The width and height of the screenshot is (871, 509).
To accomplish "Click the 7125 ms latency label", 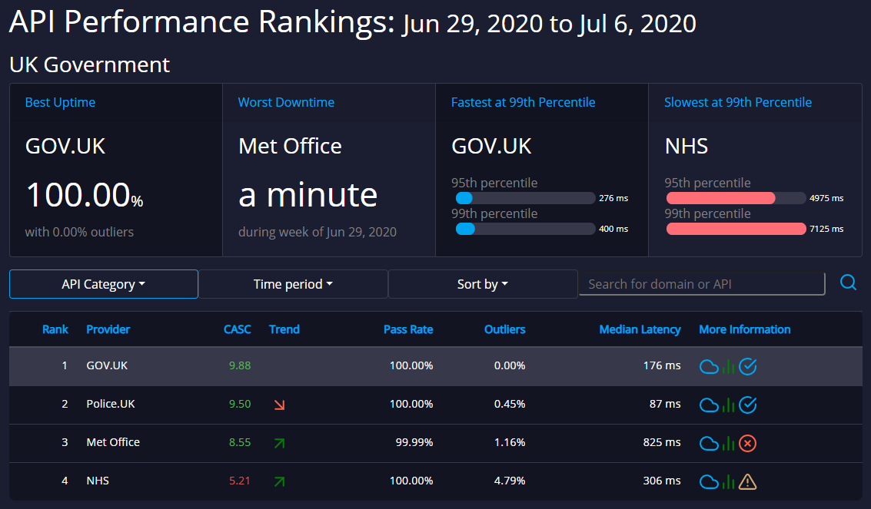I will click(x=826, y=229).
